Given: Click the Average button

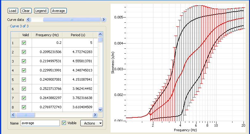Looking at the screenshot, I should click(x=58, y=11).
